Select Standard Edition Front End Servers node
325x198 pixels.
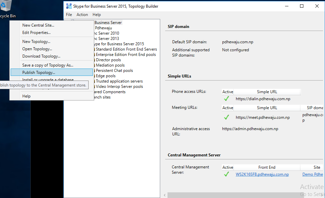point(126,49)
